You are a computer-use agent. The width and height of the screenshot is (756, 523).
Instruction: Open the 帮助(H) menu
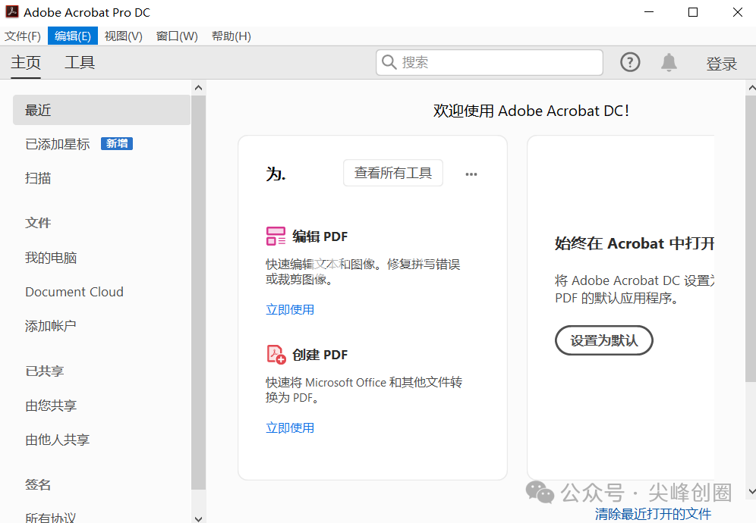pyautogui.click(x=232, y=36)
